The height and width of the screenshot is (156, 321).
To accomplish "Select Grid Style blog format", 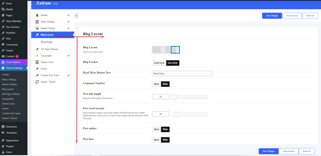I will [x=159, y=63].
